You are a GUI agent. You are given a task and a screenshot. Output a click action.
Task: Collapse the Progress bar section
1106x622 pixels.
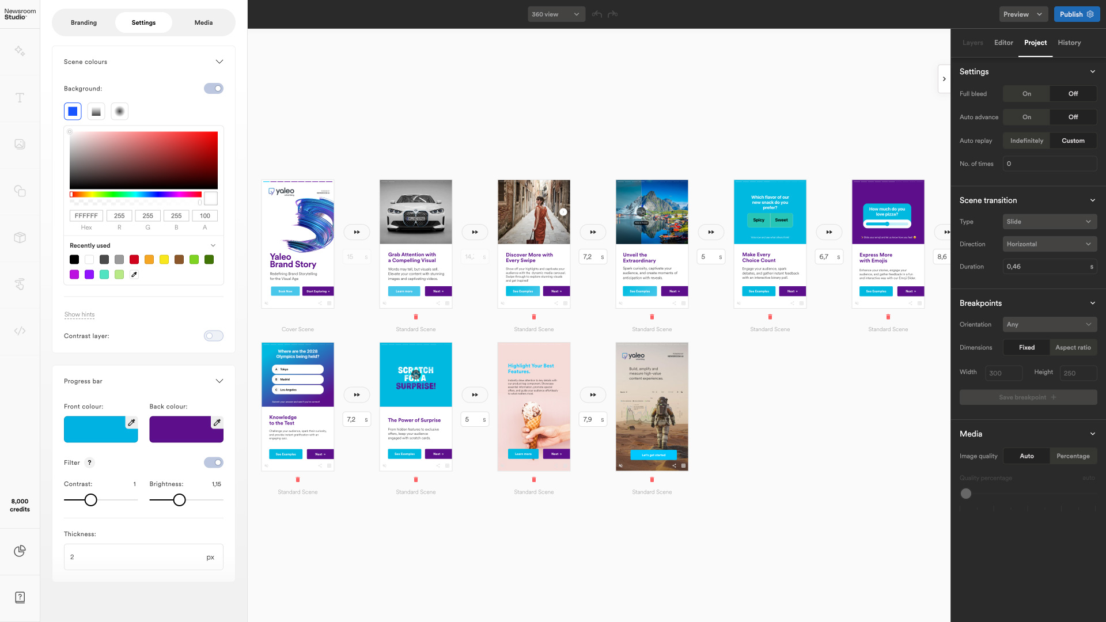click(x=219, y=381)
